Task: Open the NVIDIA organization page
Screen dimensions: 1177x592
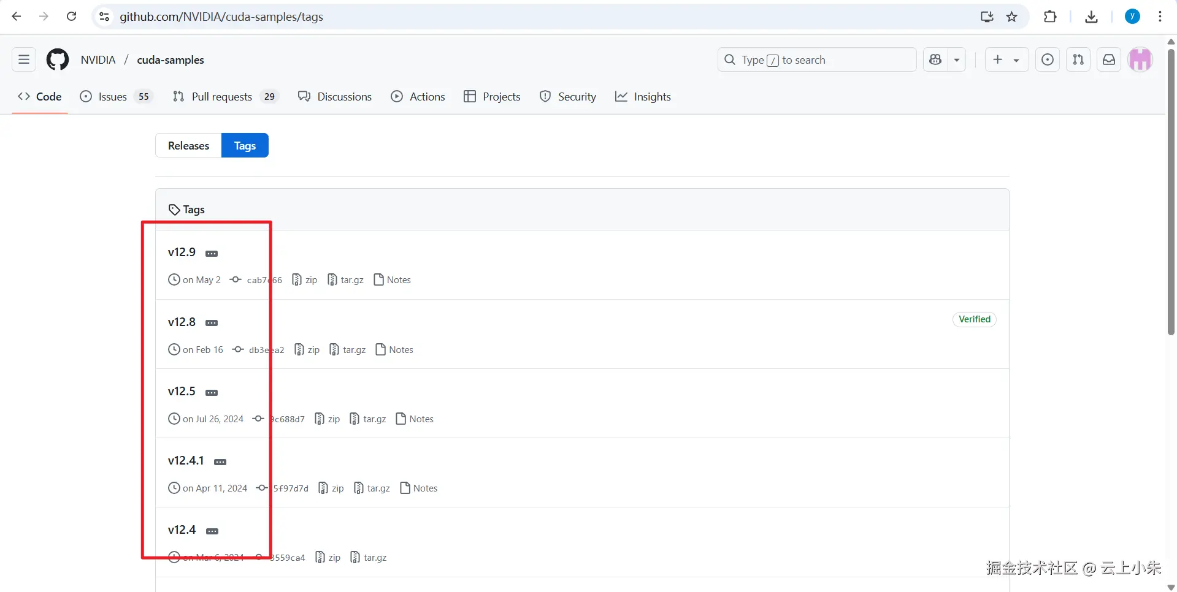Action: [98, 59]
